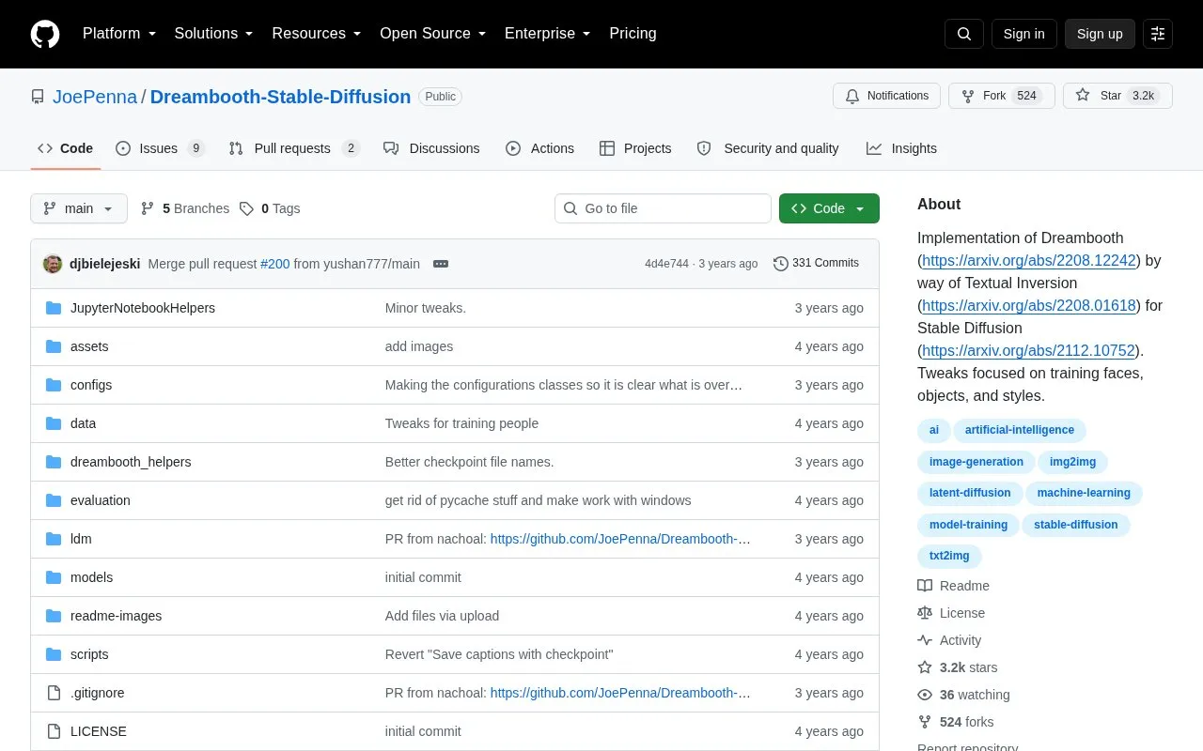Click the machine-learning topic tag
Screen dimensions: 1203x751
[x=1084, y=493]
